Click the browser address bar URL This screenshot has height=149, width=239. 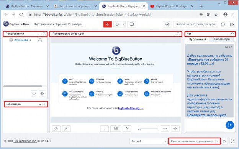click(93, 14)
